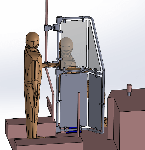
Task: Select the short pink post in front
Action: tap(79, 114)
